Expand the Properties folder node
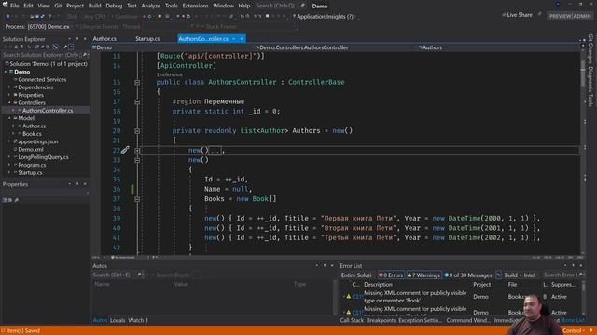The height and width of the screenshot is (335, 597). click(9, 95)
